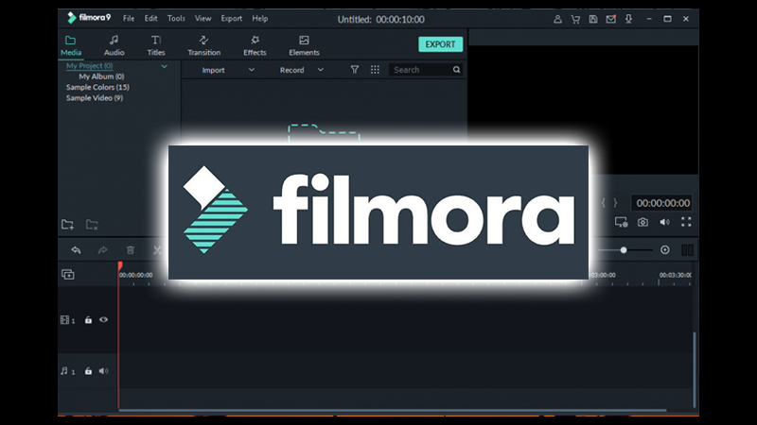
Task: Click the Untitled: 00:00:10:00 title text
Action: [x=380, y=19]
